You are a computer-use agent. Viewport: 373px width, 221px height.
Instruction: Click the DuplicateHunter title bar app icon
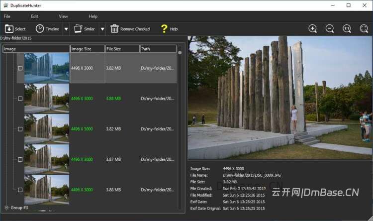(x=5, y=5)
